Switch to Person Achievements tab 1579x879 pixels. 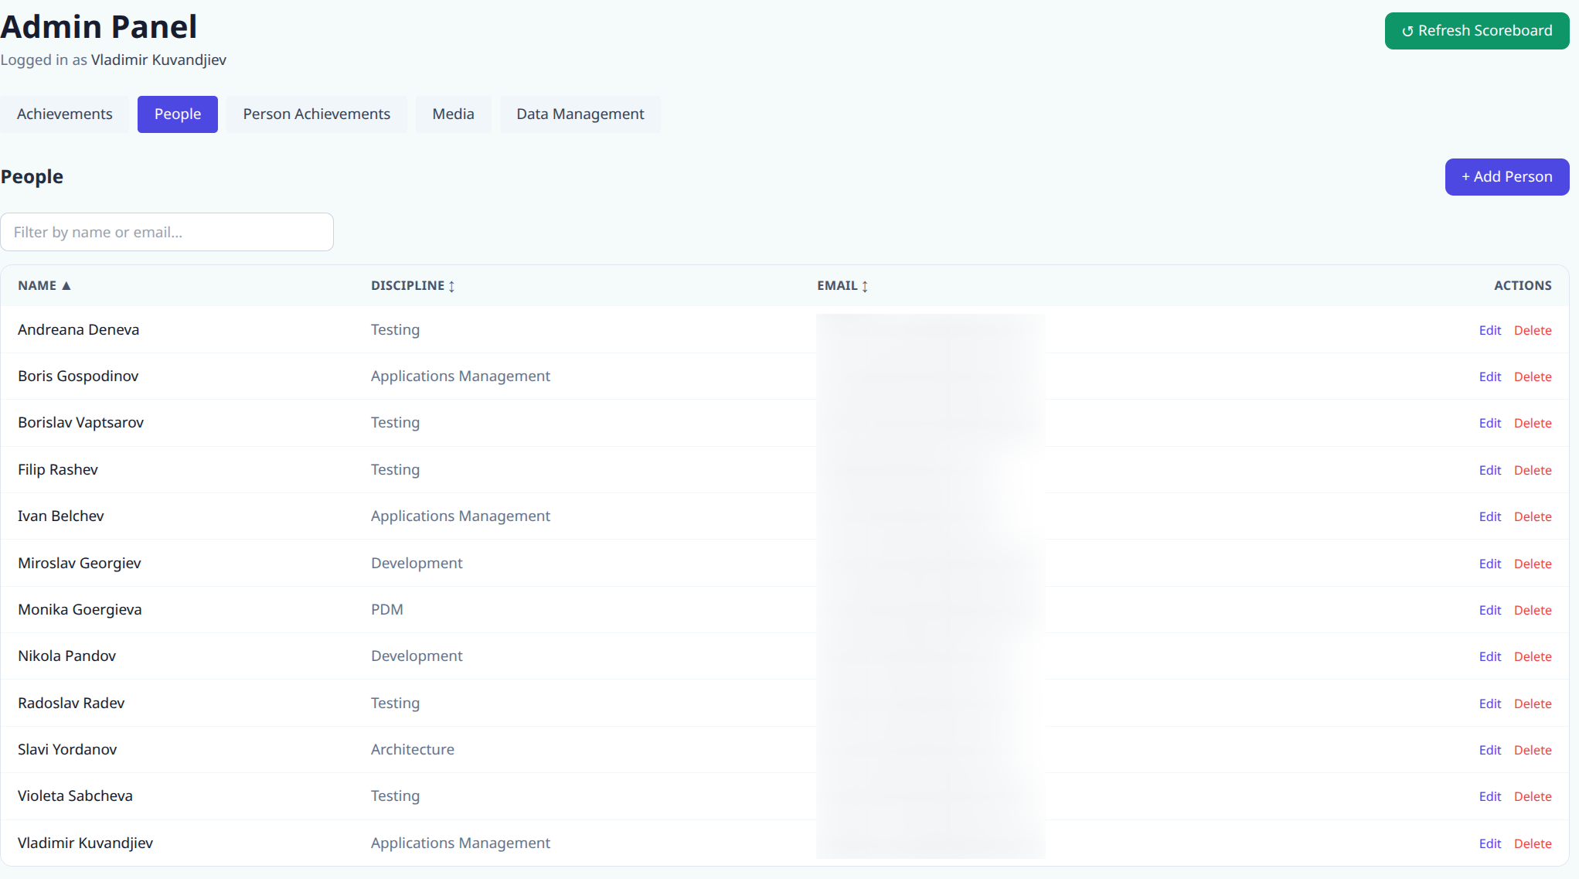[x=316, y=114]
